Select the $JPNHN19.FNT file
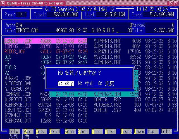This screenshot has height=139, width=179. tap(135, 46)
